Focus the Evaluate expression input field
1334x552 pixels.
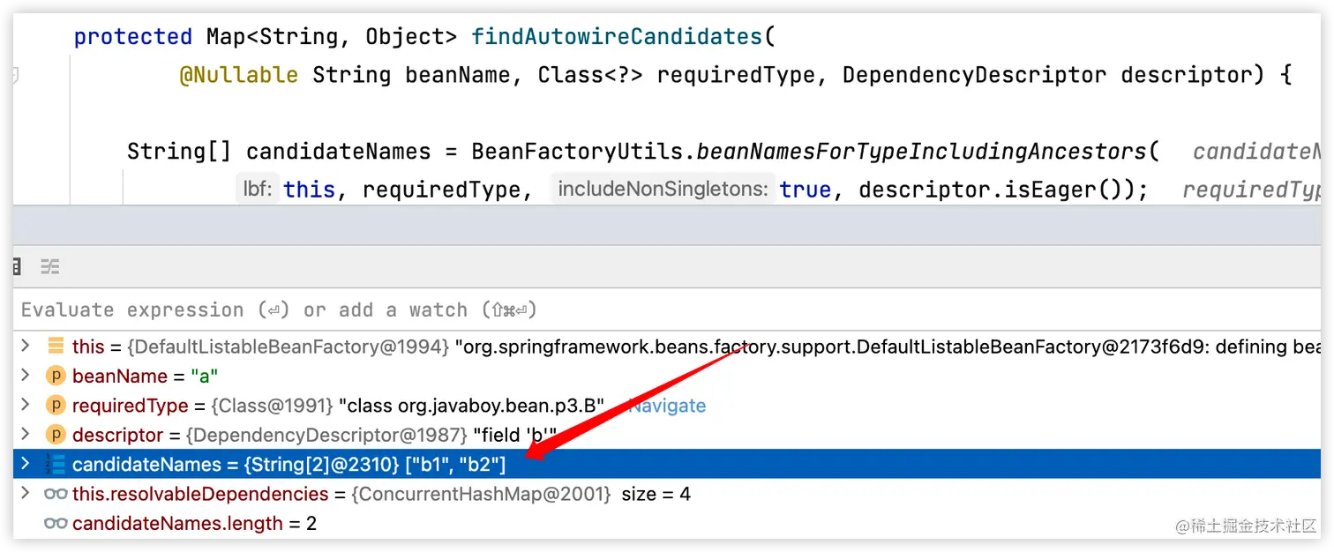(667, 310)
